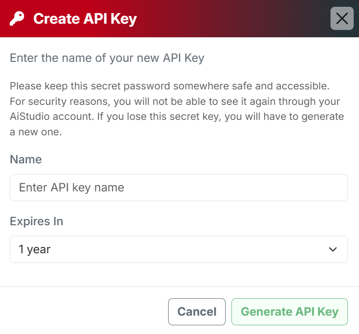Click the Generate API Key button
This screenshot has height=334, width=359.
coord(289,312)
